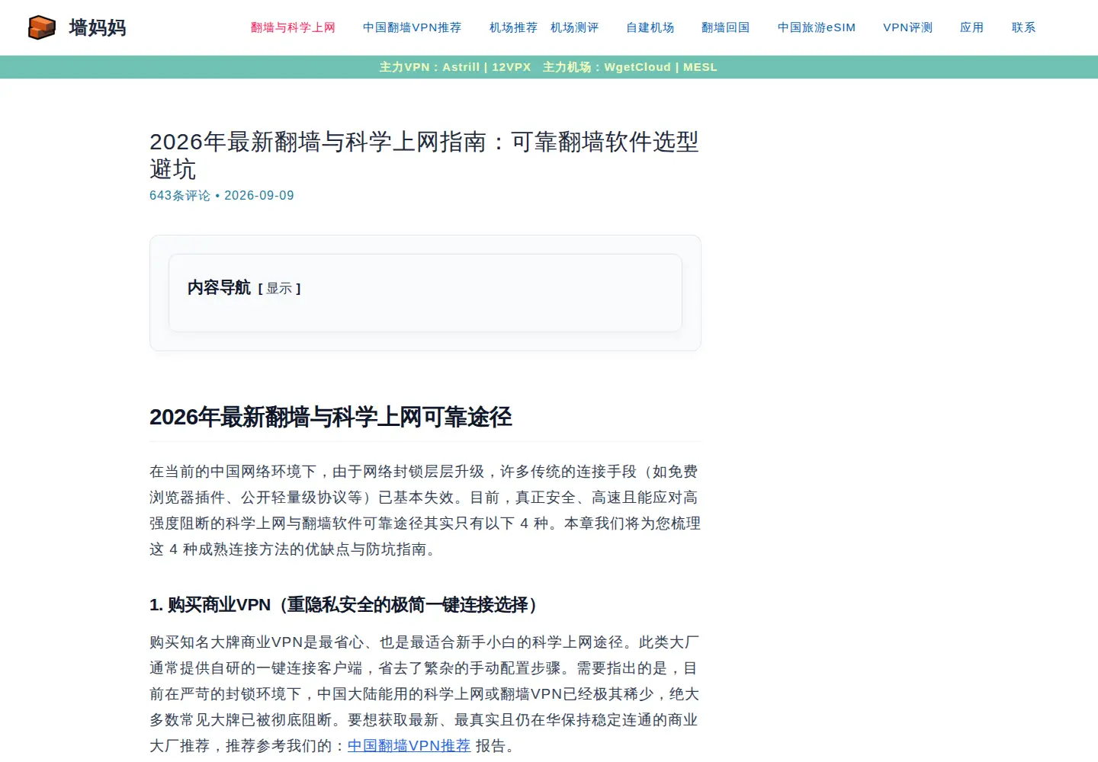This screenshot has height=762, width=1098.
Task: Select 自建机场 in the top menu
Action: pyautogui.click(x=650, y=27)
